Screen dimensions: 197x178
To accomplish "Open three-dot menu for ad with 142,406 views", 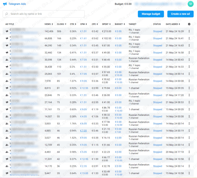I will (189, 31).
